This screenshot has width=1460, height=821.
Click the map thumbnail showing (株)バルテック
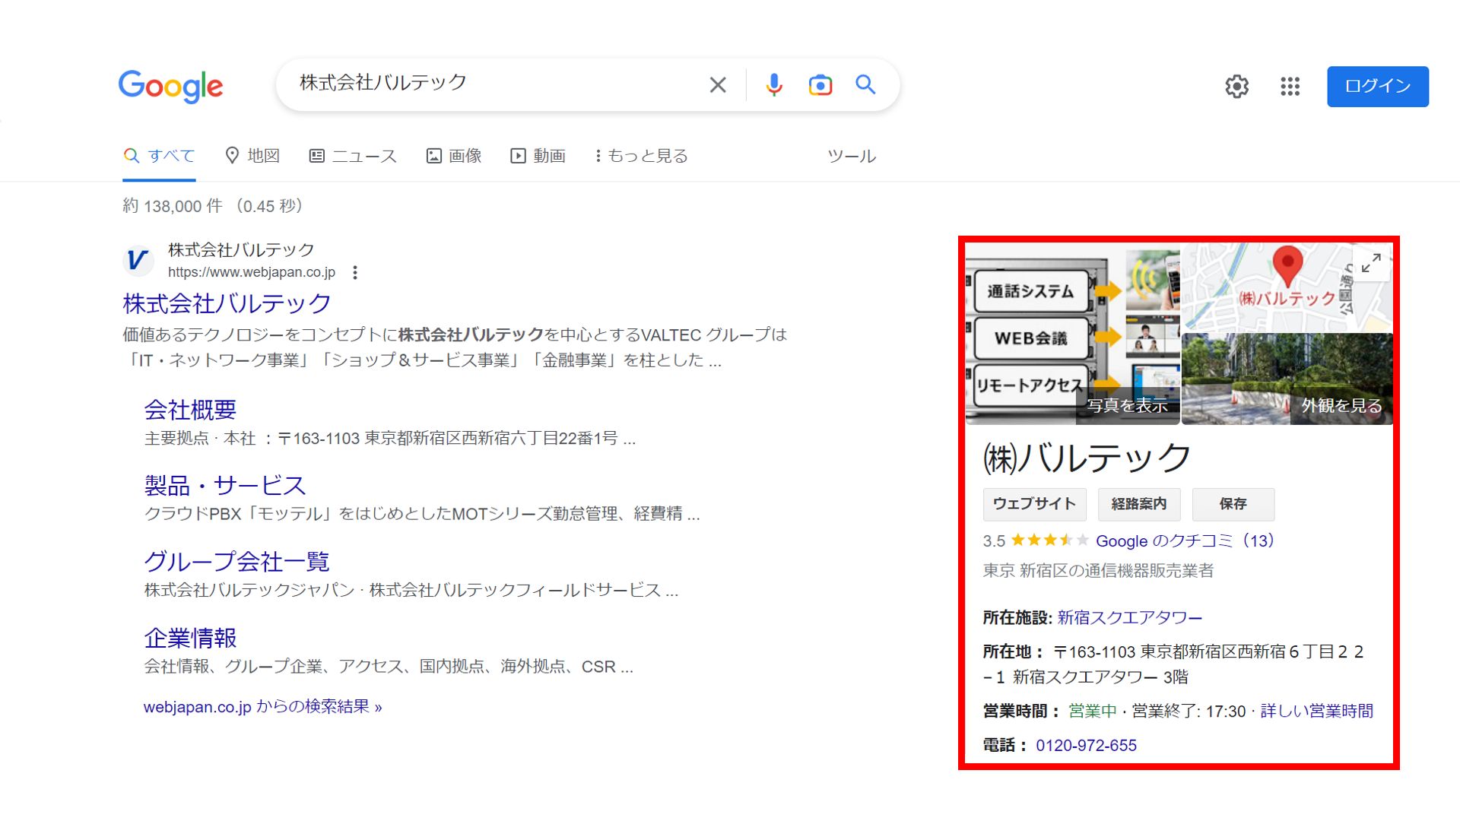coord(1287,287)
